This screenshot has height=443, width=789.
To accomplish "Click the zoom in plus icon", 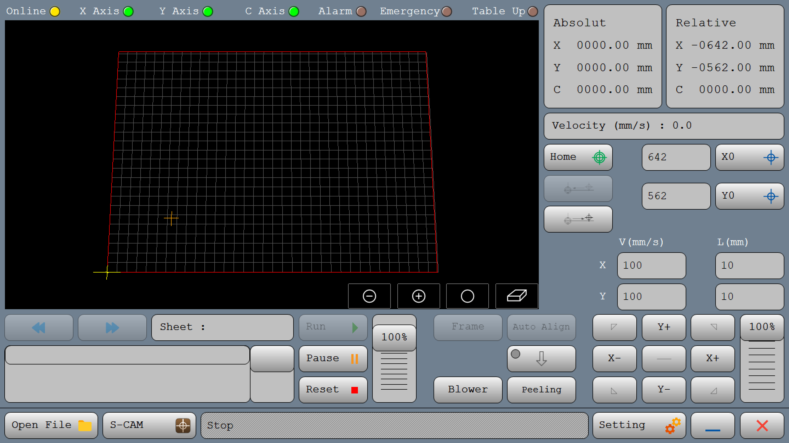I will point(418,296).
